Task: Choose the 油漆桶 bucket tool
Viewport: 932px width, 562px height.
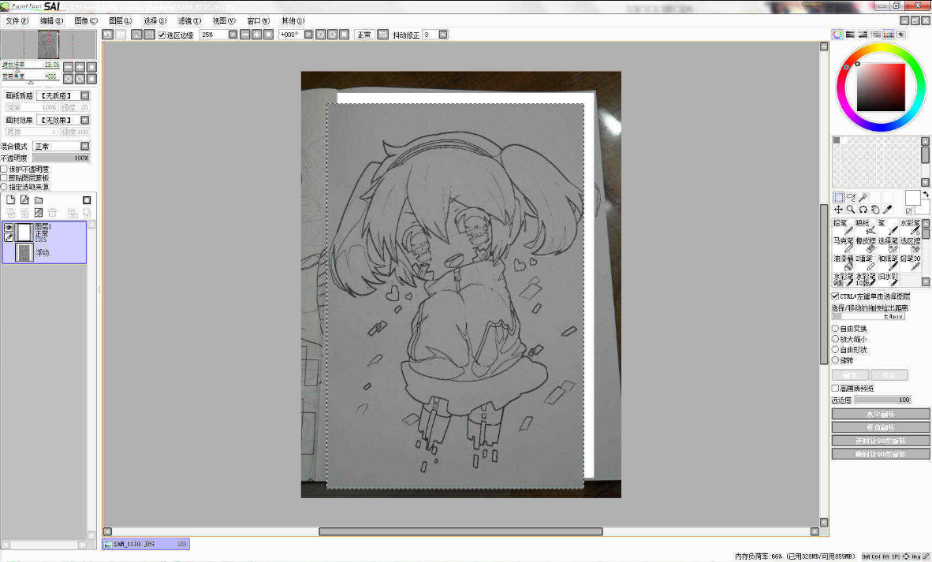Action: click(x=843, y=262)
